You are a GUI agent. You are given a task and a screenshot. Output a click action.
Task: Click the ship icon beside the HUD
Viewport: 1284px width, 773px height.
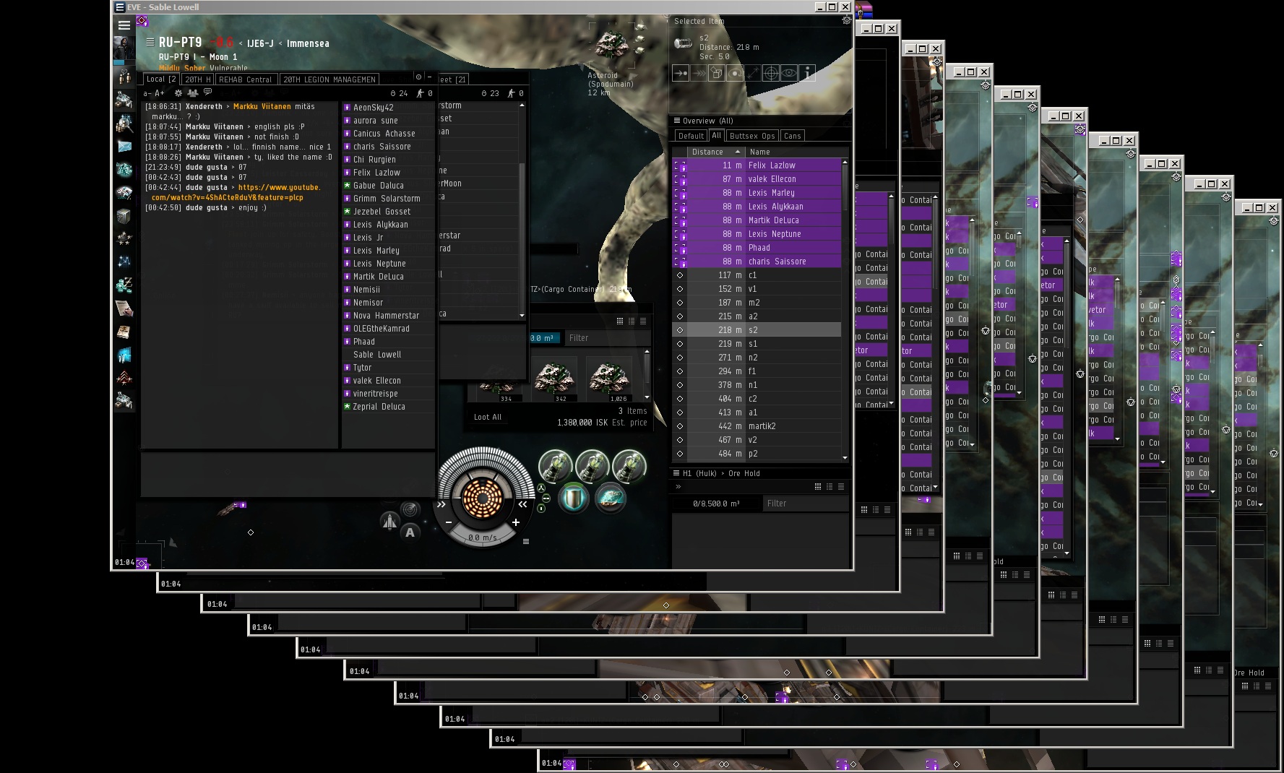tap(389, 521)
